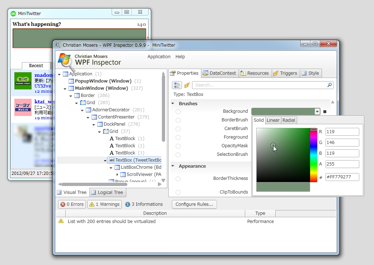Click the 1 Warnings filter button
The height and width of the screenshot is (265, 374).
(105, 204)
